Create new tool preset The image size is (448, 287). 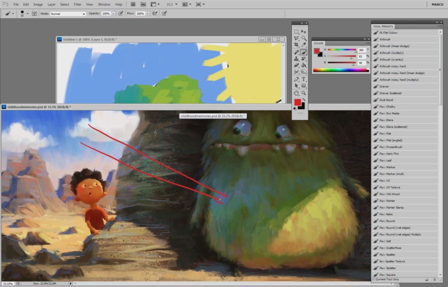pyautogui.click(x=426, y=279)
